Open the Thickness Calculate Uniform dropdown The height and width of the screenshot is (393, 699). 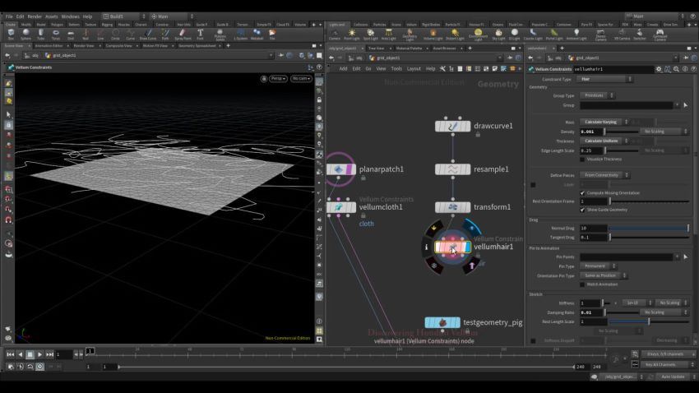(x=604, y=141)
